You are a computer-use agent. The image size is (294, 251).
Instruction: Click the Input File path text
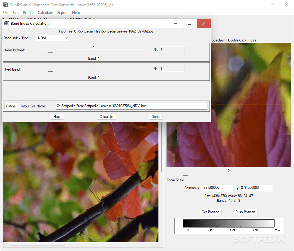[106, 31]
